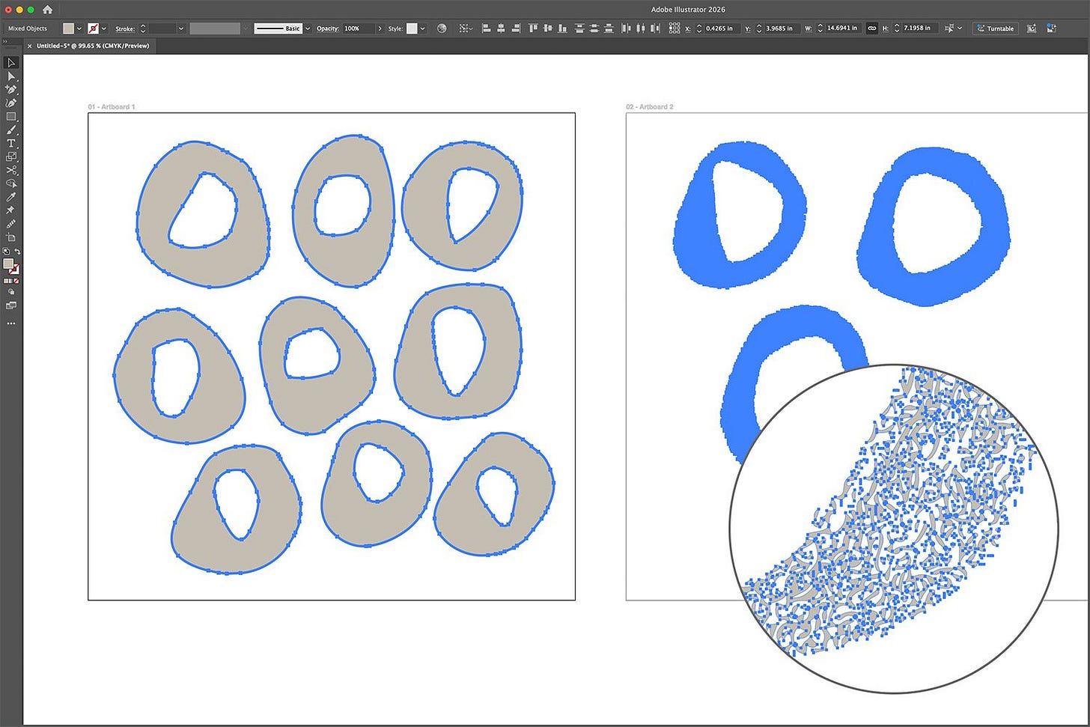The width and height of the screenshot is (1090, 727).
Task: Select the Selection tool
Action: coord(11,63)
